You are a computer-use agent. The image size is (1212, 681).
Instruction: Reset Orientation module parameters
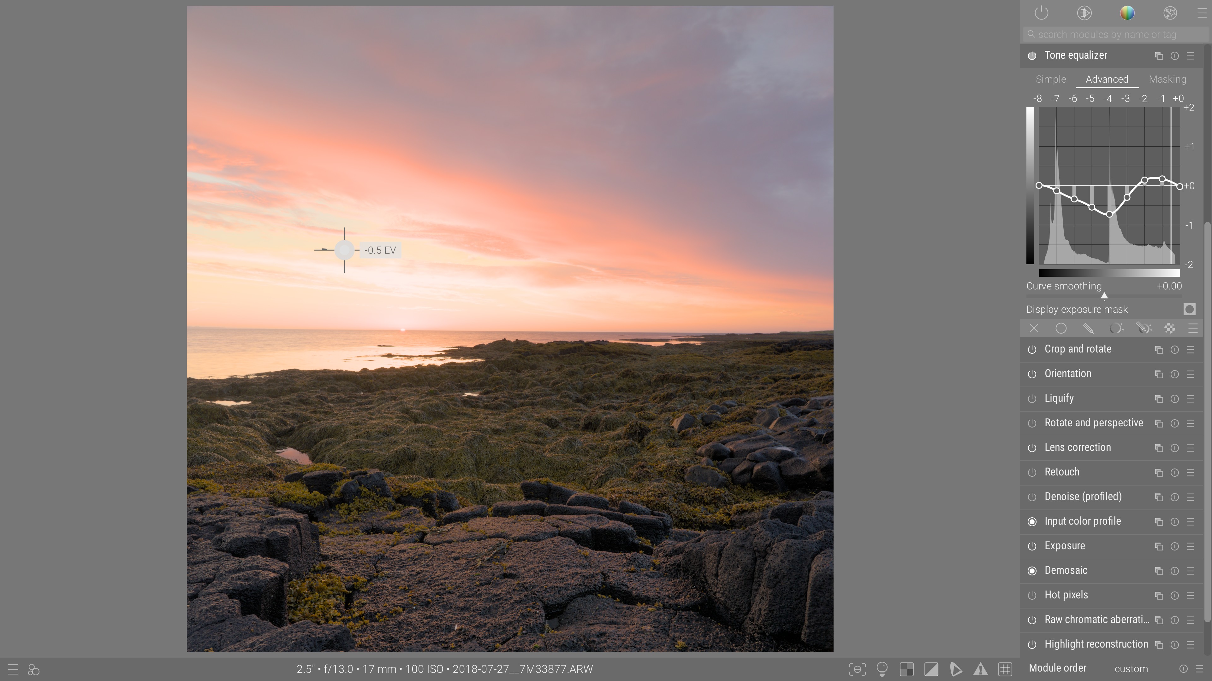pyautogui.click(x=1174, y=374)
